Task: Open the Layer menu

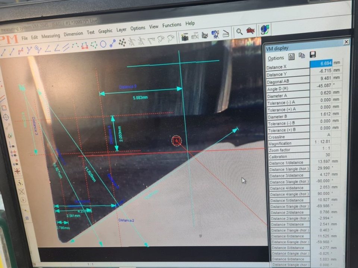Action: pyautogui.click(x=121, y=30)
